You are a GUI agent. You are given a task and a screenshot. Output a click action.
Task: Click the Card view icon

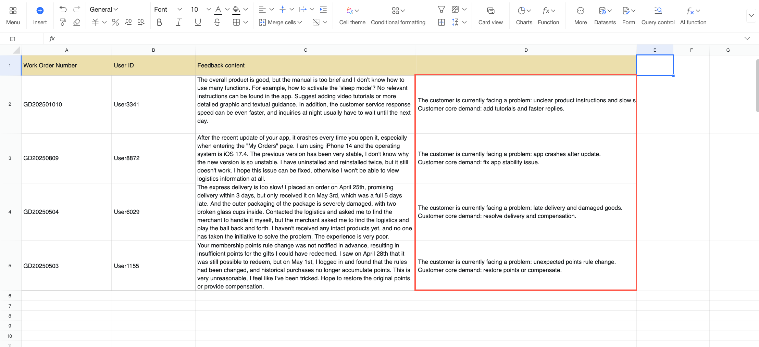click(490, 11)
